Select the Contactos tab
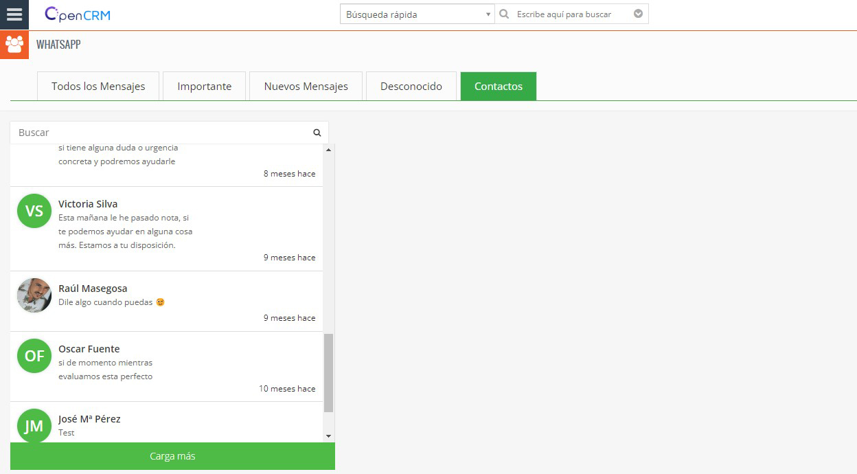 499,86
